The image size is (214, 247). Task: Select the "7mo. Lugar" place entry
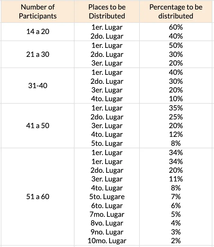pyautogui.click(x=107, y=214)
